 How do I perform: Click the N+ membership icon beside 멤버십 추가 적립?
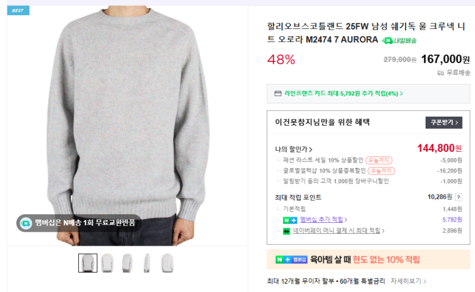[290, 221]
